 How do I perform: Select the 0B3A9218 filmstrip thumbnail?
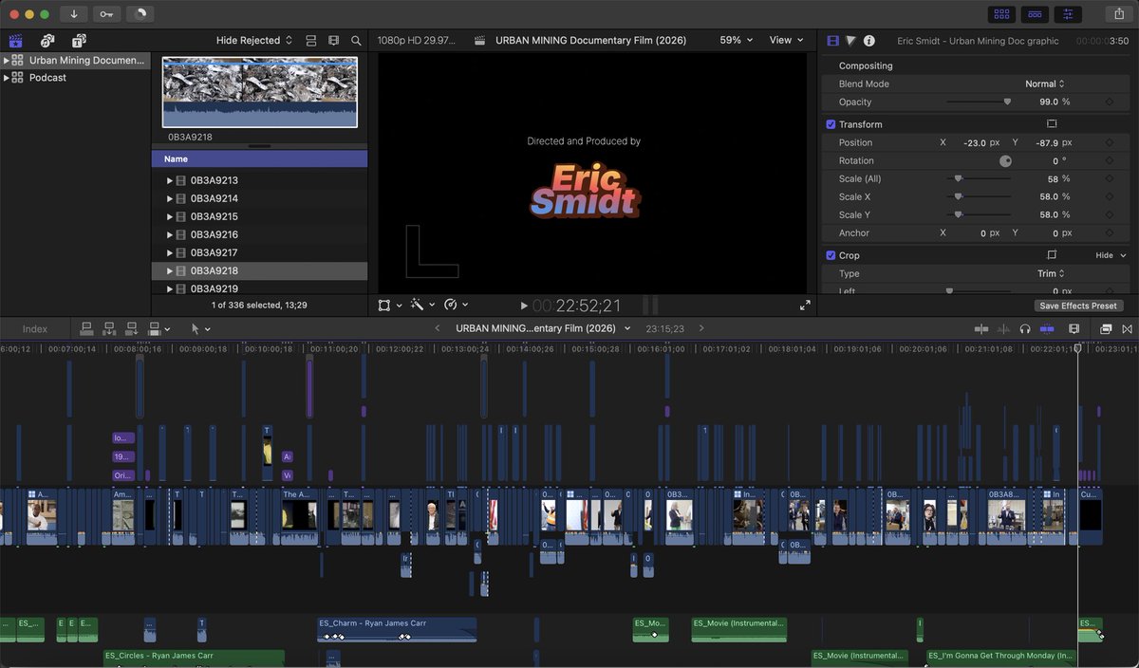[x=260, y=92]
